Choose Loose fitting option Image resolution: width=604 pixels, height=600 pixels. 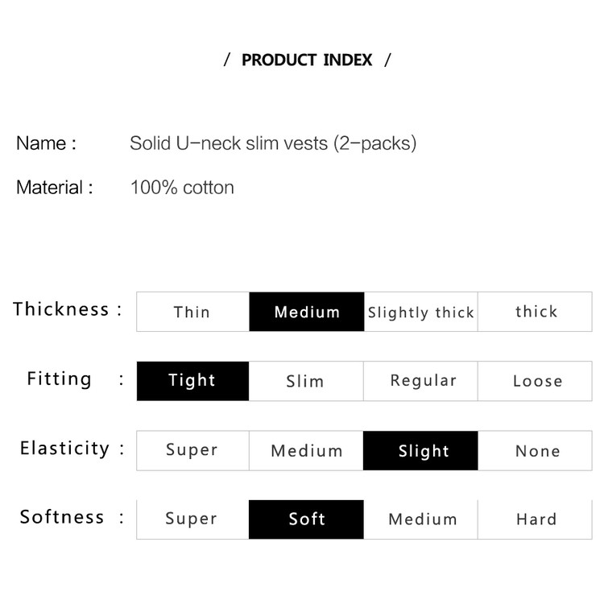(535, 381)
